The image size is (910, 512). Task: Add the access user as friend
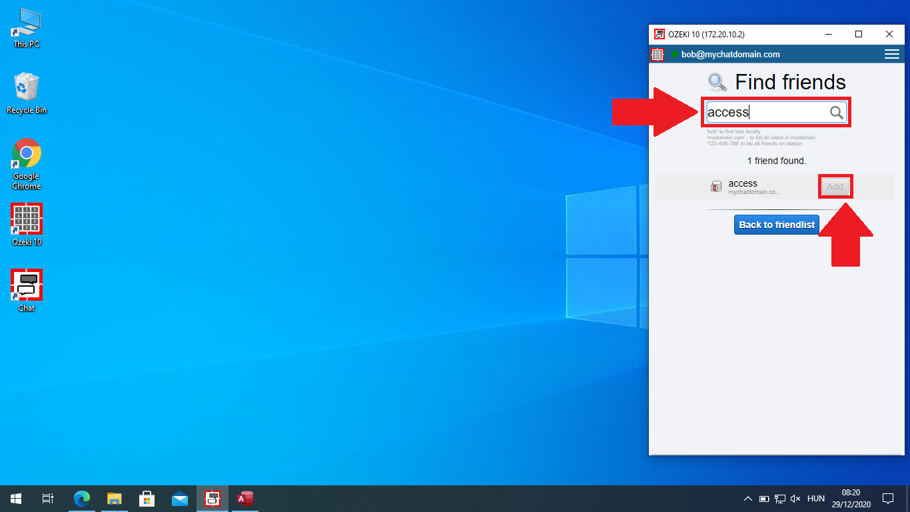[835, 187]
